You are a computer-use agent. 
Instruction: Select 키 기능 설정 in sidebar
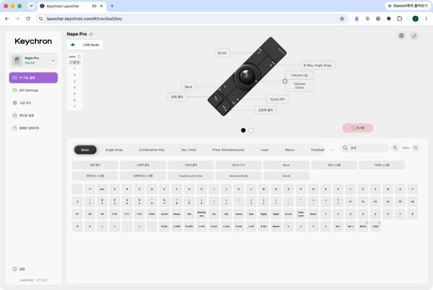33,78
